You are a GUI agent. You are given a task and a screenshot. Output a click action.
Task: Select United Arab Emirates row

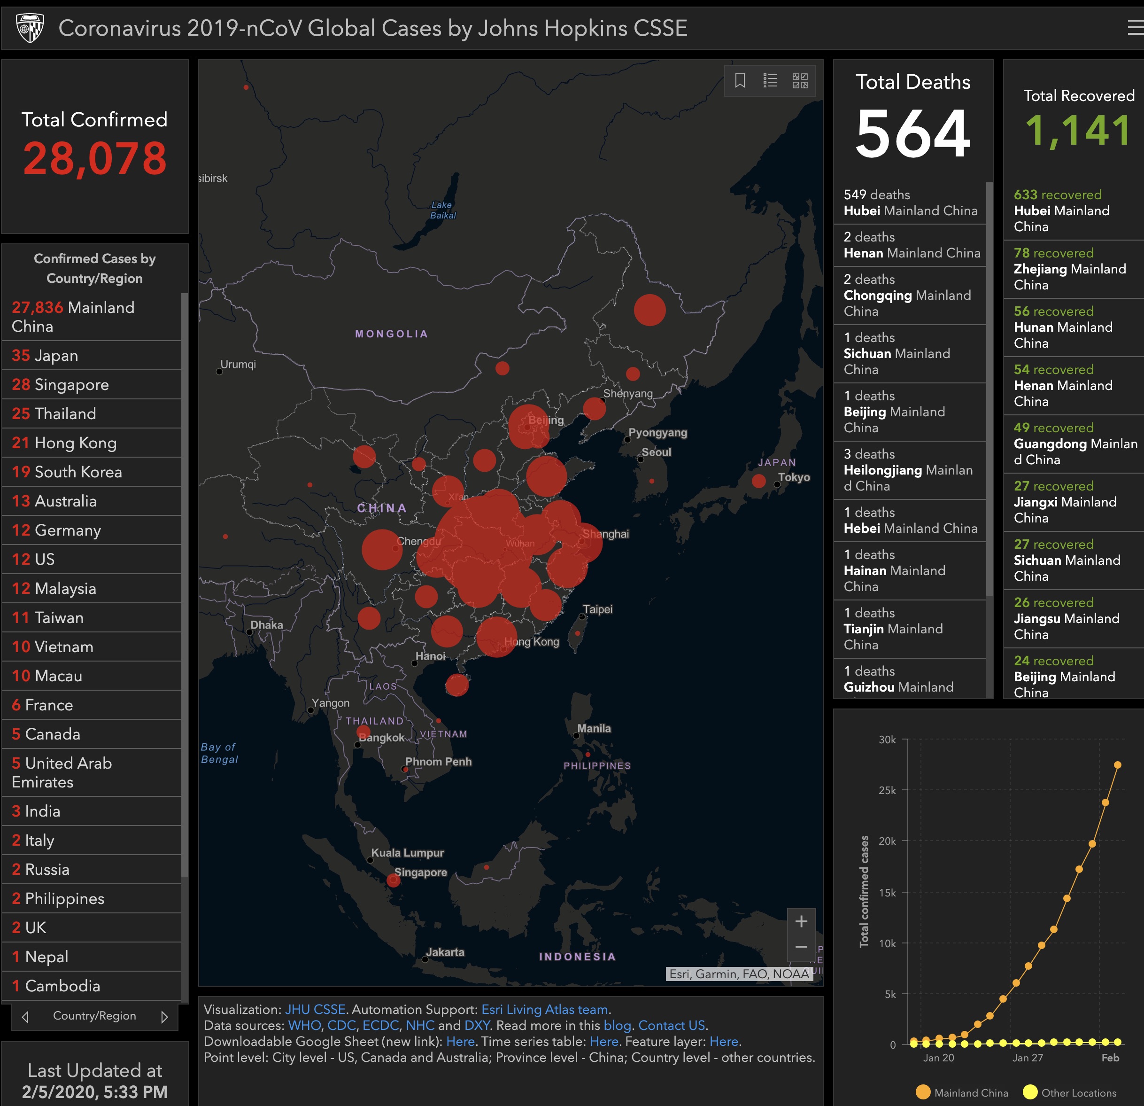click(92, 772)
